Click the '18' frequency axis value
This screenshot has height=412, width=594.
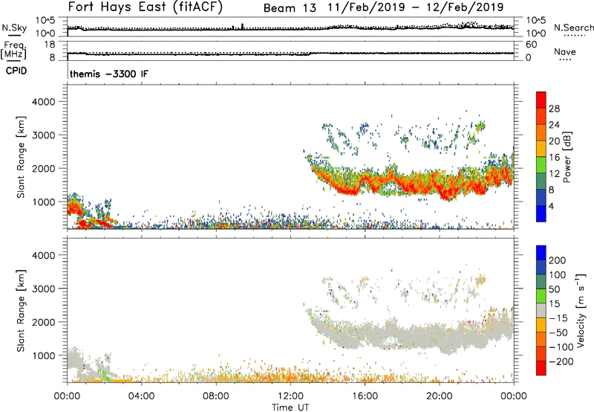(50, 45)
